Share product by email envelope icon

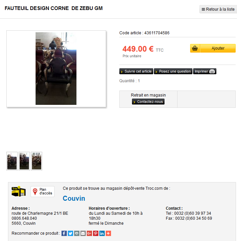(x=83, y=233)
